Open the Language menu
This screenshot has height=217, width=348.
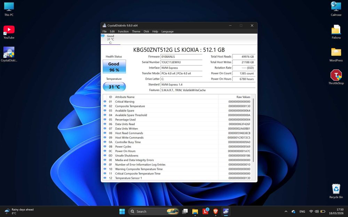tap(167, 32)
